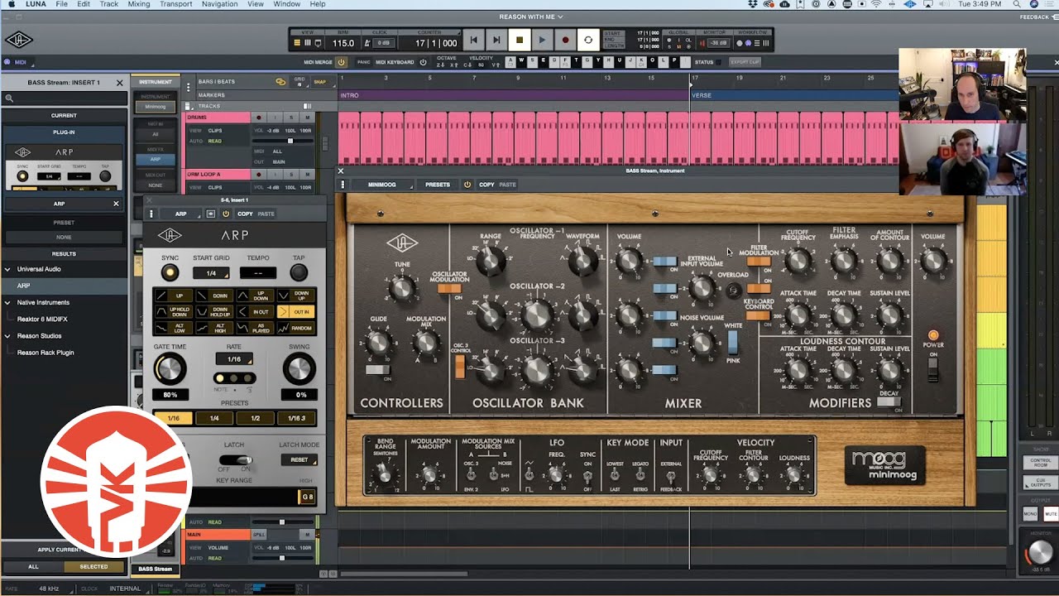This screenshot has width=1059, height=596.
Task: Stop playback with the square Stop button
Action: click(x=520, y=40)
